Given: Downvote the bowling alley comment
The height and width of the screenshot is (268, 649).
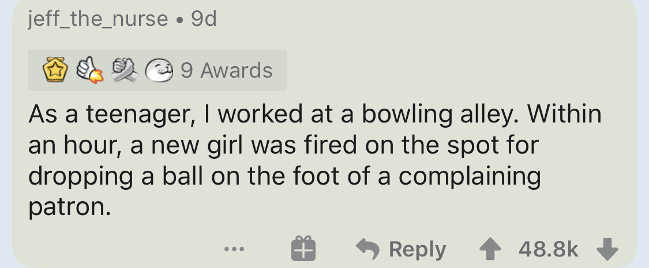Looking at the screenshot, I should 607,249.
